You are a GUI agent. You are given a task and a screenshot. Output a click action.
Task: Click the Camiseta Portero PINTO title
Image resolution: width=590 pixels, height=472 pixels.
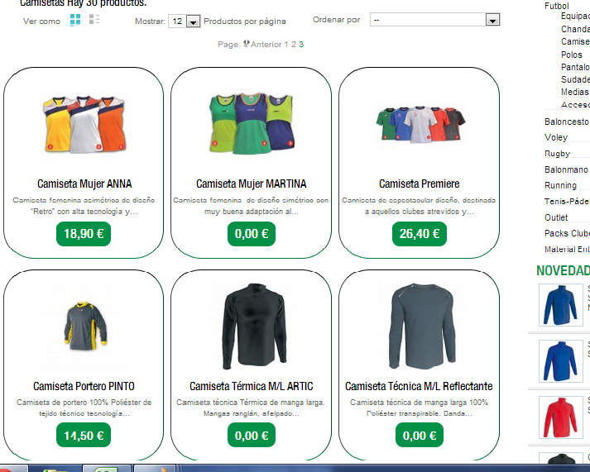tap(84, 386)
